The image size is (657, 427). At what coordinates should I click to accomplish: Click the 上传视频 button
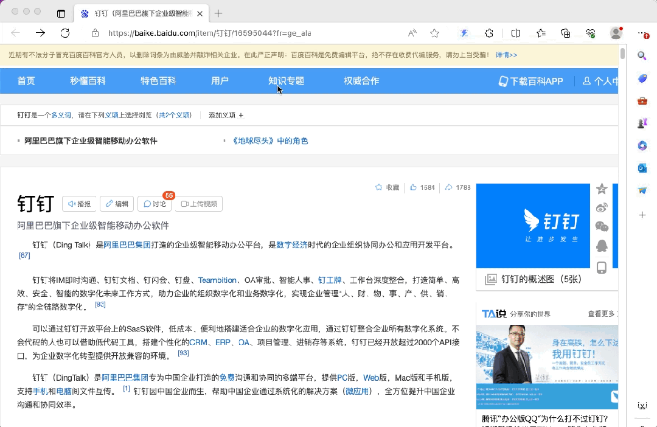click(199, 204)
